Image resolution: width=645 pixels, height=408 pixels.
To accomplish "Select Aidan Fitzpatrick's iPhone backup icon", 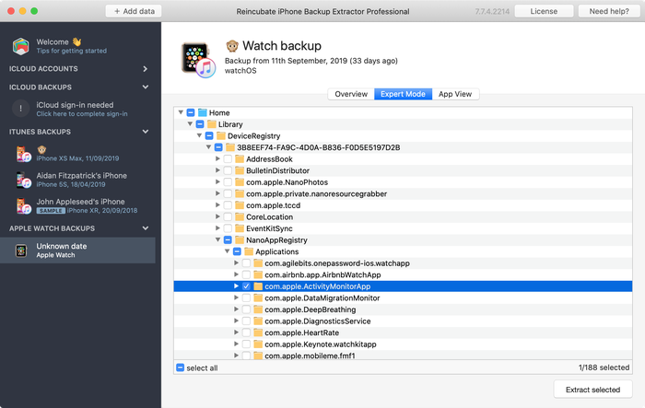I will click(x=23, y=180).
